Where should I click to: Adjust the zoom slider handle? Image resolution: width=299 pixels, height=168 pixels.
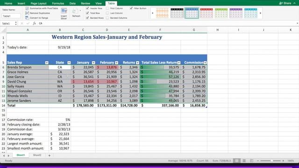pyautogui.click(x=272, y=161)
